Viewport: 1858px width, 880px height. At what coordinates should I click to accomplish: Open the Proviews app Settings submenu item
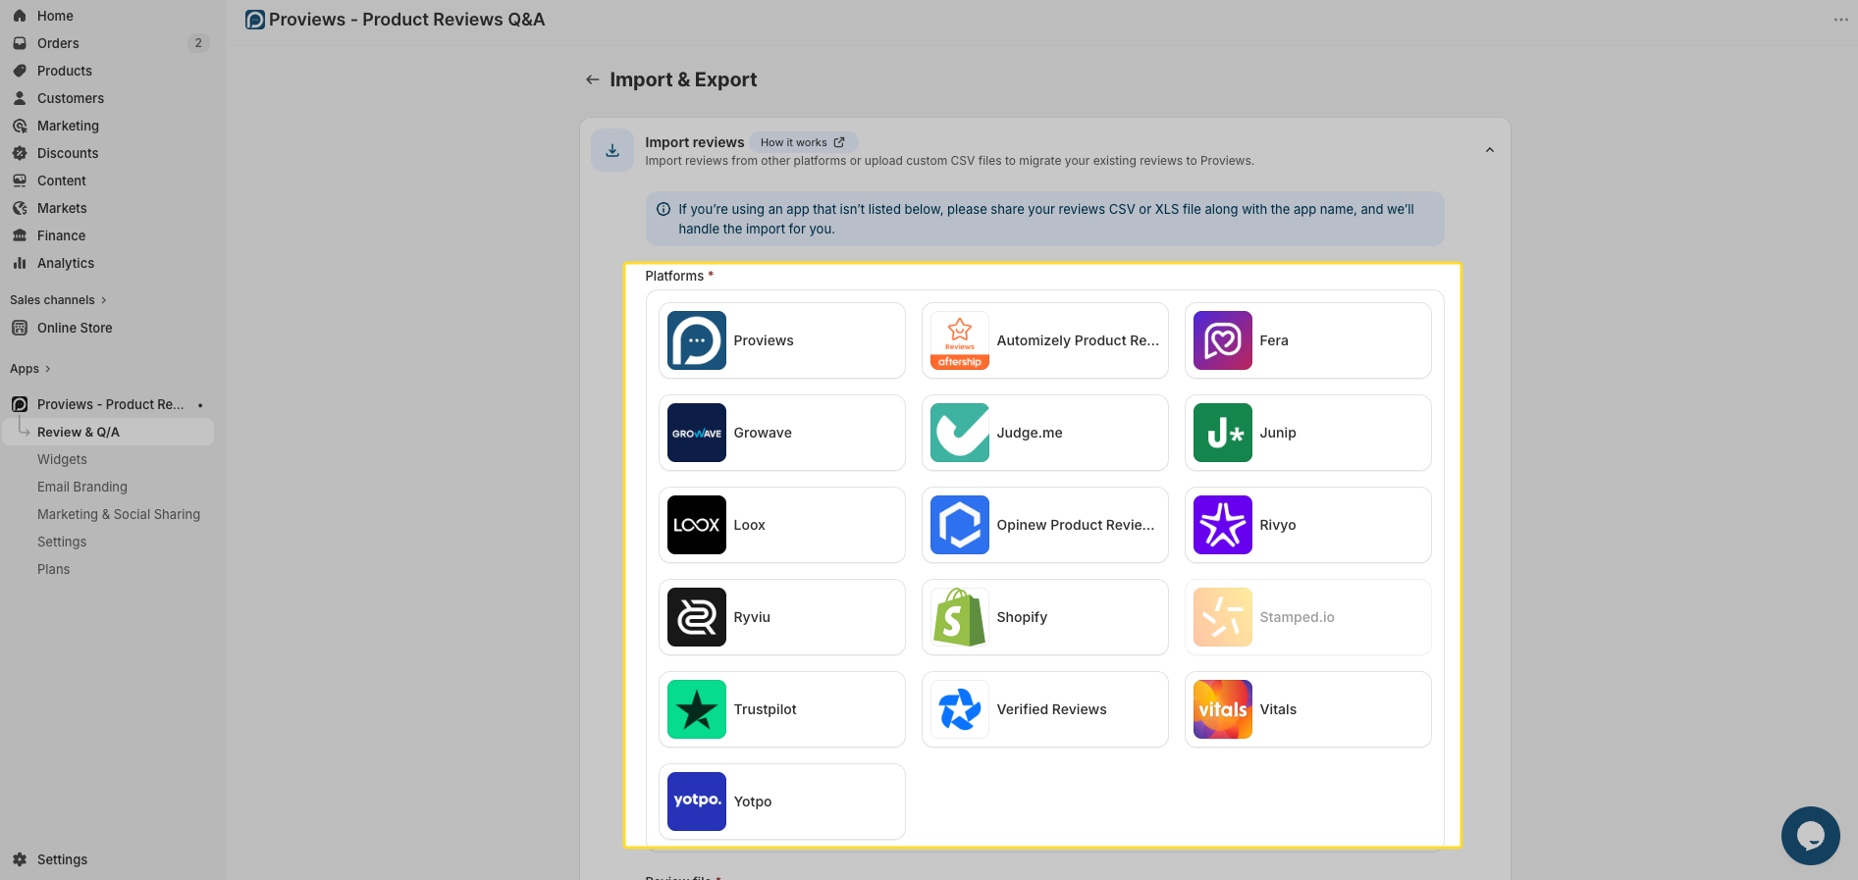62,542
